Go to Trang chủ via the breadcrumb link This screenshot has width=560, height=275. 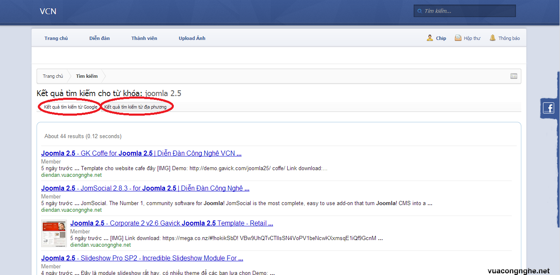tap(53, 76)
